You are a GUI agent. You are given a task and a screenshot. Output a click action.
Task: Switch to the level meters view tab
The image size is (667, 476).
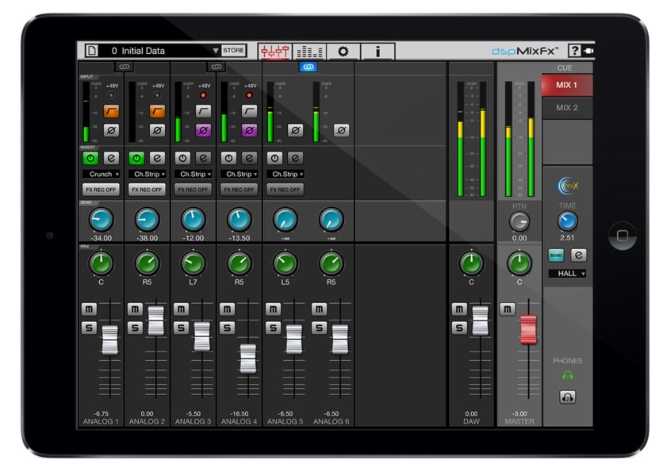(x=309, y=52)
